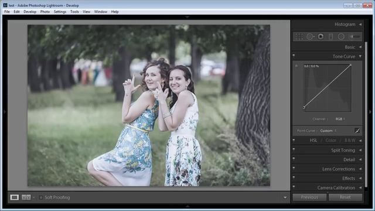Open the File menu
The image size is (375, 211).
coord(7,12)
